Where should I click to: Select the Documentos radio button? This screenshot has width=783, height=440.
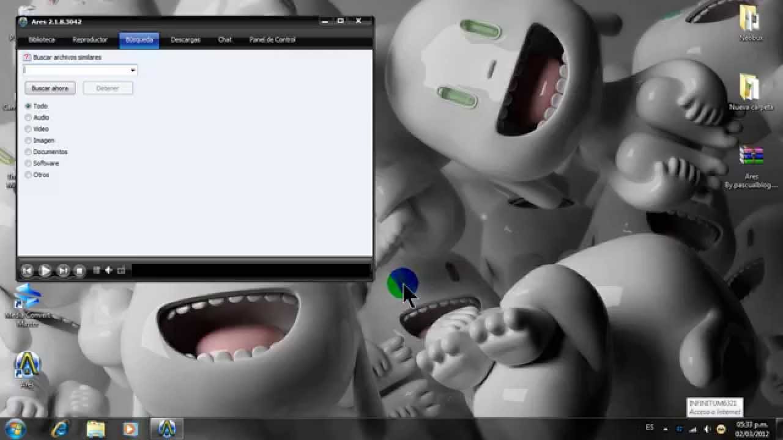click(x=28, y=152)
